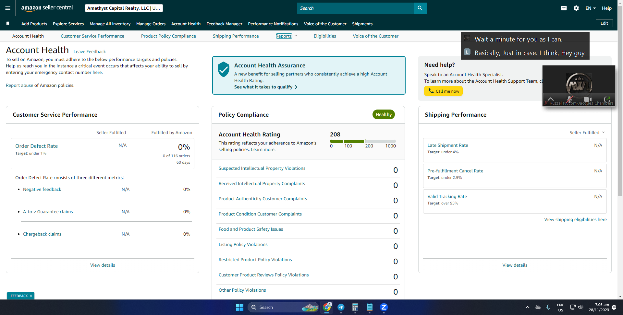Viewport: 623px width, 315px height.
Task: Open the Order Defect Rate link
Action: click(x=36, y=146)
